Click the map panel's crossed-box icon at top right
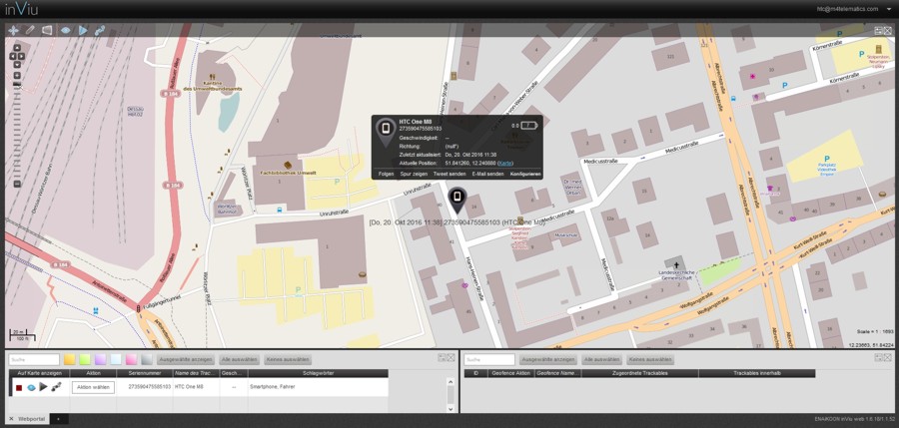The width and height of the screenshot is (899, 428). point(888,31)
